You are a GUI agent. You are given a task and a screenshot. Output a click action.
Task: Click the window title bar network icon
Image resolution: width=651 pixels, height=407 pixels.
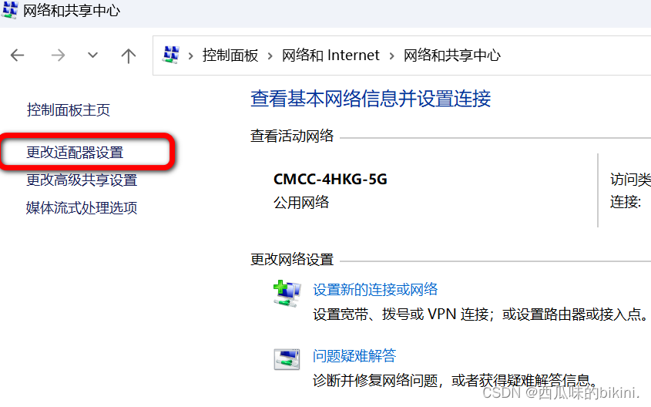point(9,10)
